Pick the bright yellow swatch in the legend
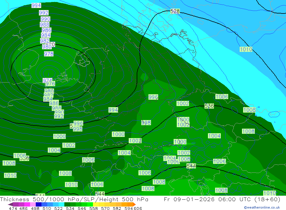Viewport: 286px width, 210px height. click(96, 204)
